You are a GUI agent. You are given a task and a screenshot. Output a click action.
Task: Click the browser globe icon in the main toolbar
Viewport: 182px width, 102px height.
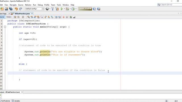pyautogui.click(x=47, y=9)
